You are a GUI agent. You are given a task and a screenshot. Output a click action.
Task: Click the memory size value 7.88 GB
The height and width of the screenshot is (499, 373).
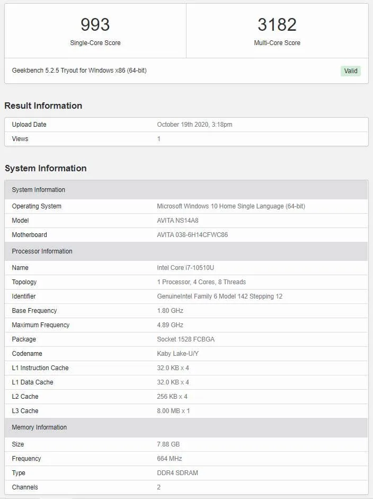coord(168,444)
